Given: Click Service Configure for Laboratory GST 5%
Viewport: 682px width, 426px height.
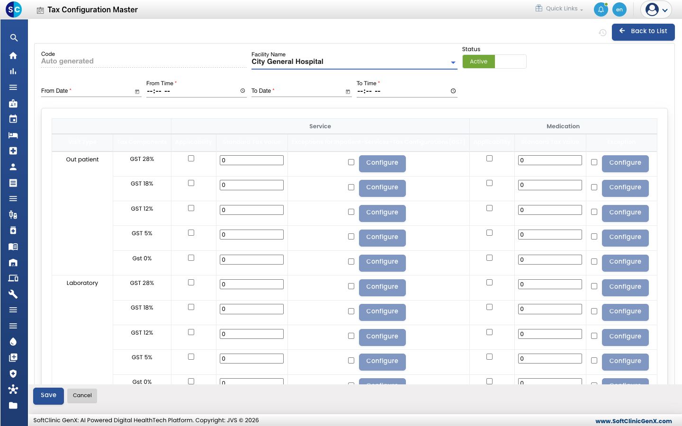Looking at the screenshot, I should 382,362.
